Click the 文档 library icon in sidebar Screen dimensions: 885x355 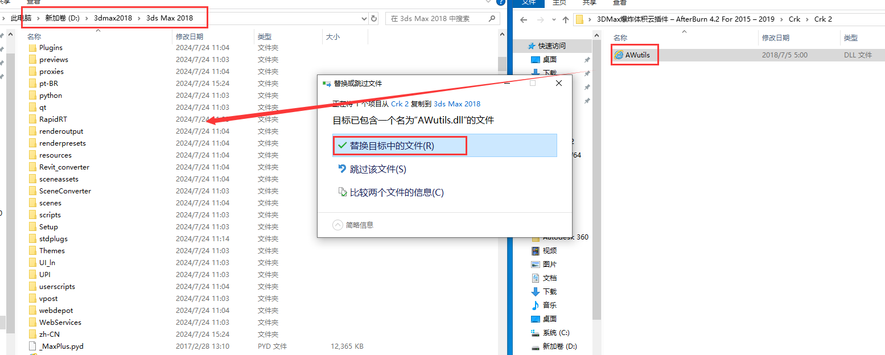535,278
